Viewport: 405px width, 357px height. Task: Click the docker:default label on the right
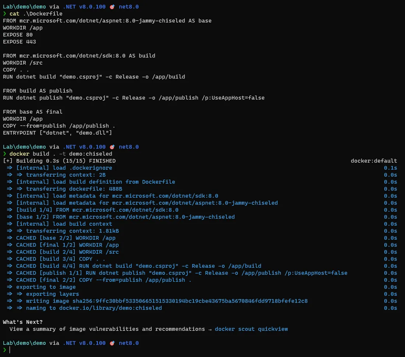374,161
